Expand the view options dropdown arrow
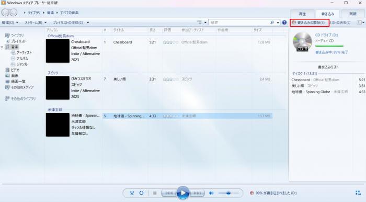 205,23
